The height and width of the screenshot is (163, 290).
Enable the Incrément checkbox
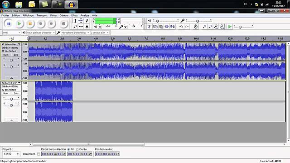pos(39,154)
